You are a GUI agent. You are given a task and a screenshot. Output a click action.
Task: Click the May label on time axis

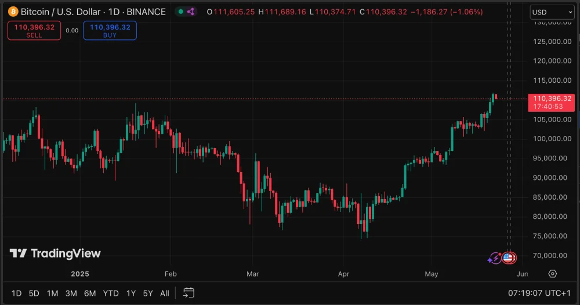(432, 274)
